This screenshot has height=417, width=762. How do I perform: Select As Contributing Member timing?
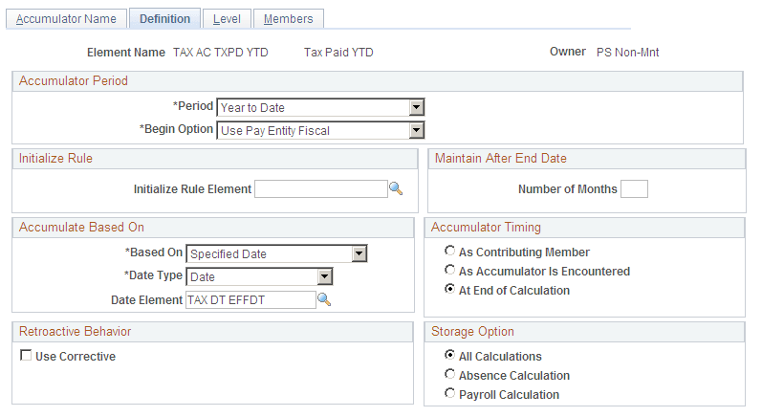[x=450, y=252]
